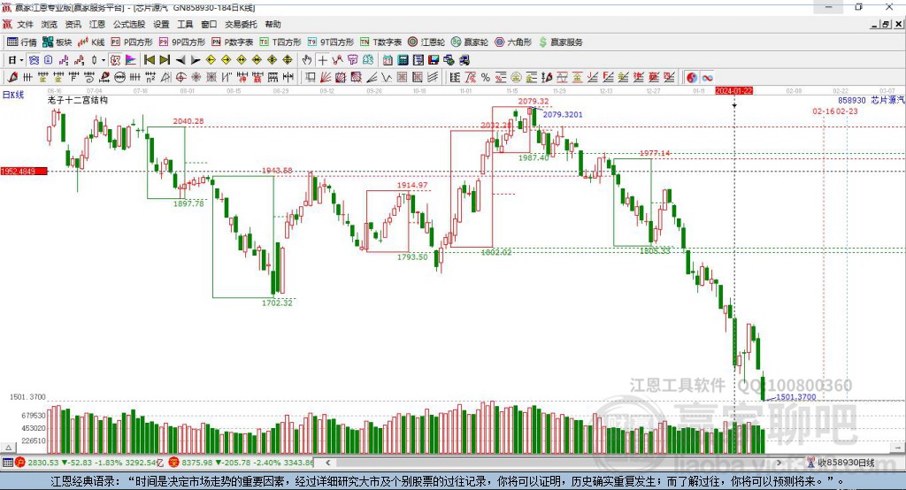Image resolution: width=906 pixels, height=490 pixels.
Task: Click the red 2024-01-22 date marker
Action: pos(733,91)
